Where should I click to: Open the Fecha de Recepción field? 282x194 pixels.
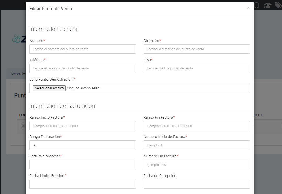197,184
